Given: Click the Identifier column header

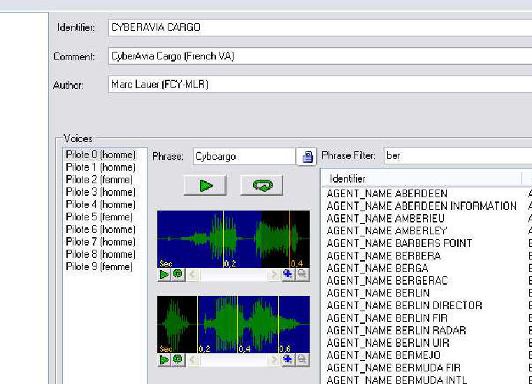Looking at the screenshot, I should [x=422, y=179].
